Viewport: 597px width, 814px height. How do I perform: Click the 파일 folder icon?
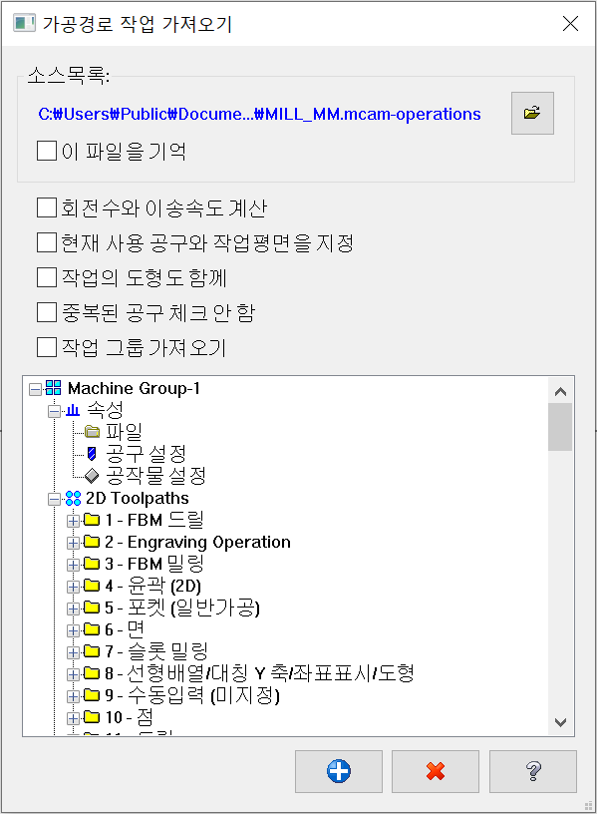92,431
